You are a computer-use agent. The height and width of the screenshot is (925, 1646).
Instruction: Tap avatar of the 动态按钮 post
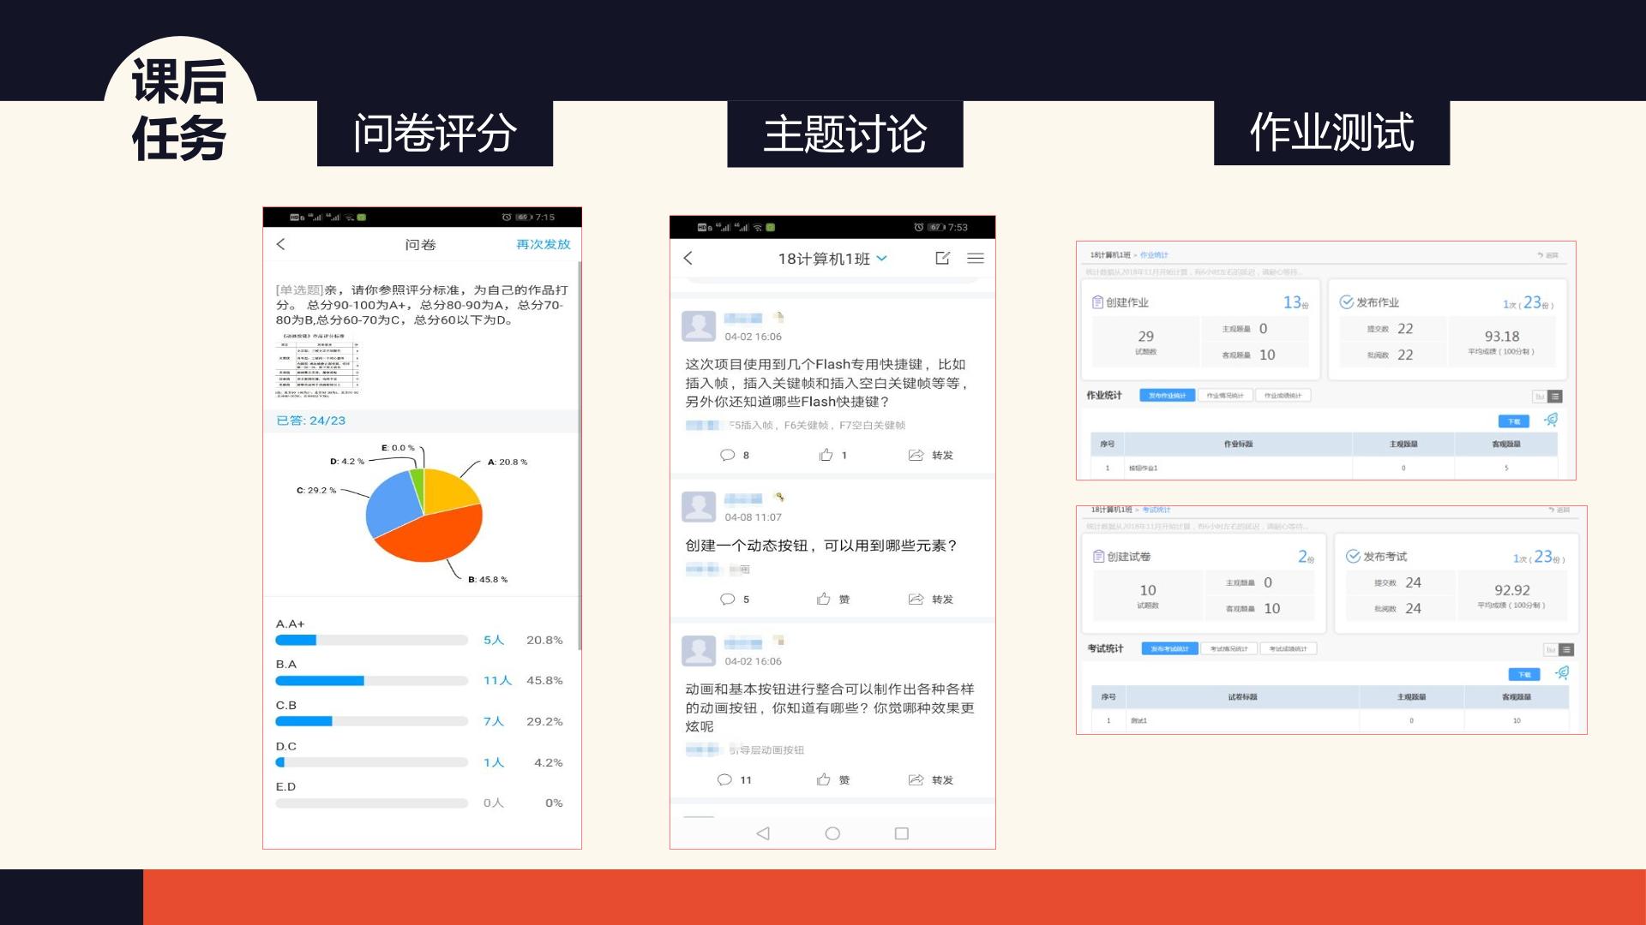coord(699,507)
